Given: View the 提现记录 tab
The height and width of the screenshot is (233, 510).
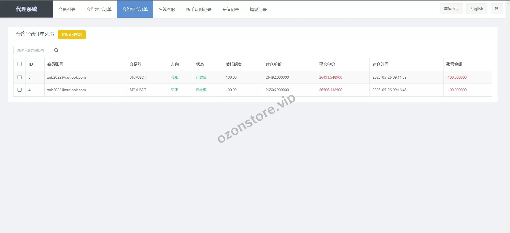Looking at the screenshot, I should pos(258,9).
